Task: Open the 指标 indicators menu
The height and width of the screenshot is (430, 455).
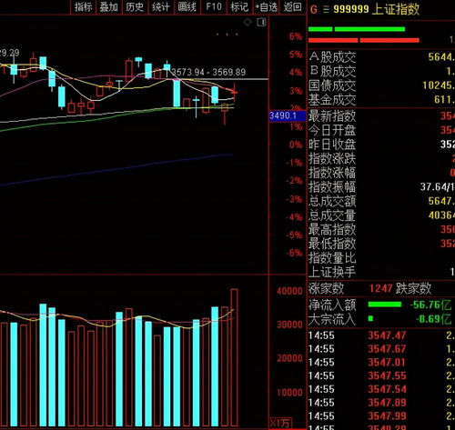Action: tap(83, 6)
